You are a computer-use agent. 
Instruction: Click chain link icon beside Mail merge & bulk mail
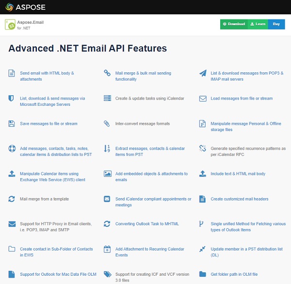point(107,73)
